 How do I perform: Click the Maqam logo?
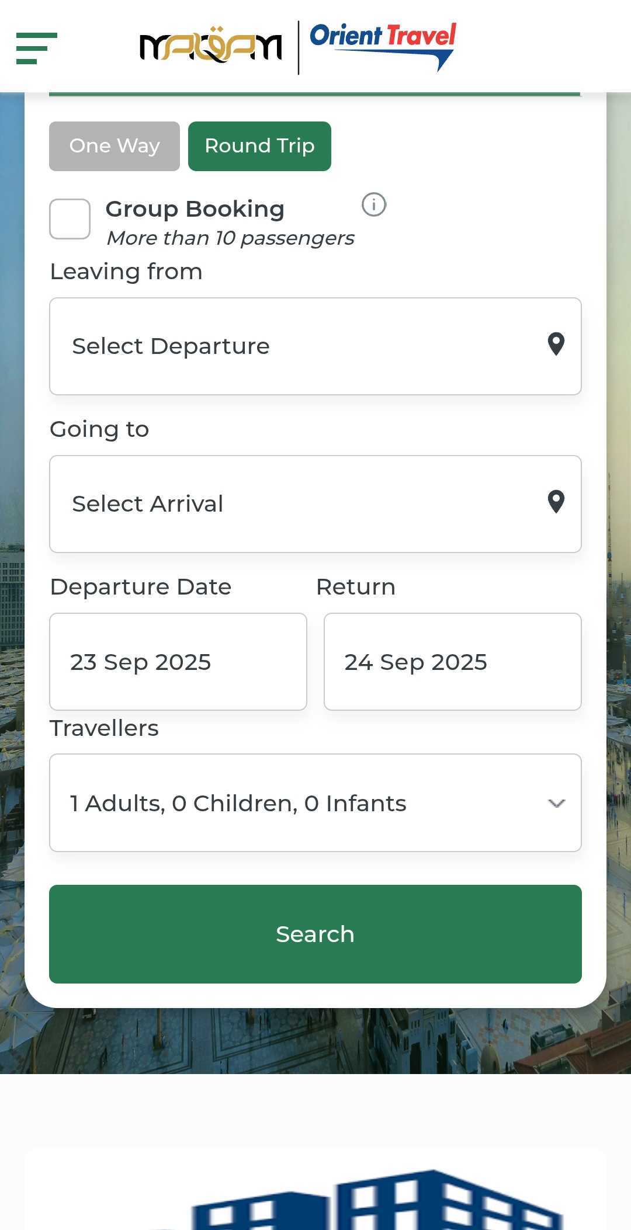click(210, 47)
